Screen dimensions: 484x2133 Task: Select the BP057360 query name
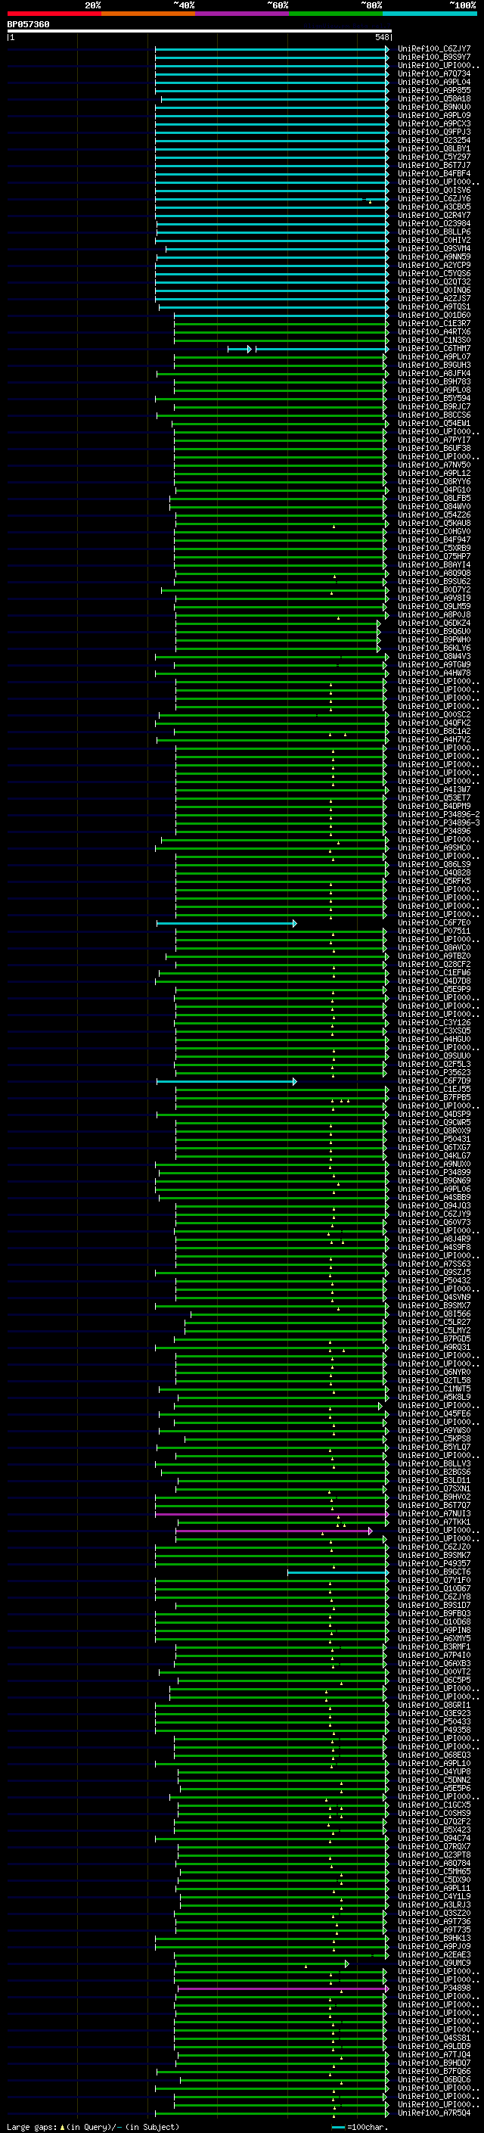[28, 24]
